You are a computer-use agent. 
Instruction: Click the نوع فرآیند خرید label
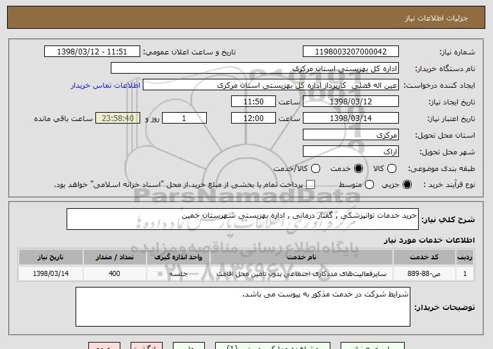(449, 185)
